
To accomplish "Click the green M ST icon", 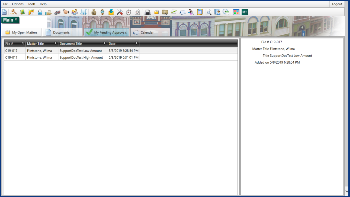I will pyautogui.click(x=245, y=12).
